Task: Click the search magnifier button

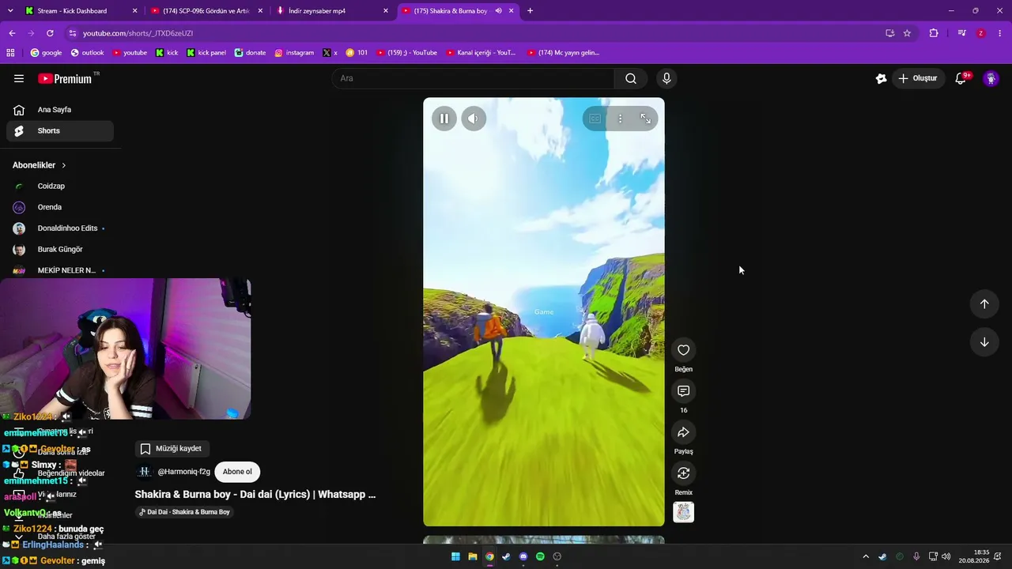Action: tap(631, 78)
